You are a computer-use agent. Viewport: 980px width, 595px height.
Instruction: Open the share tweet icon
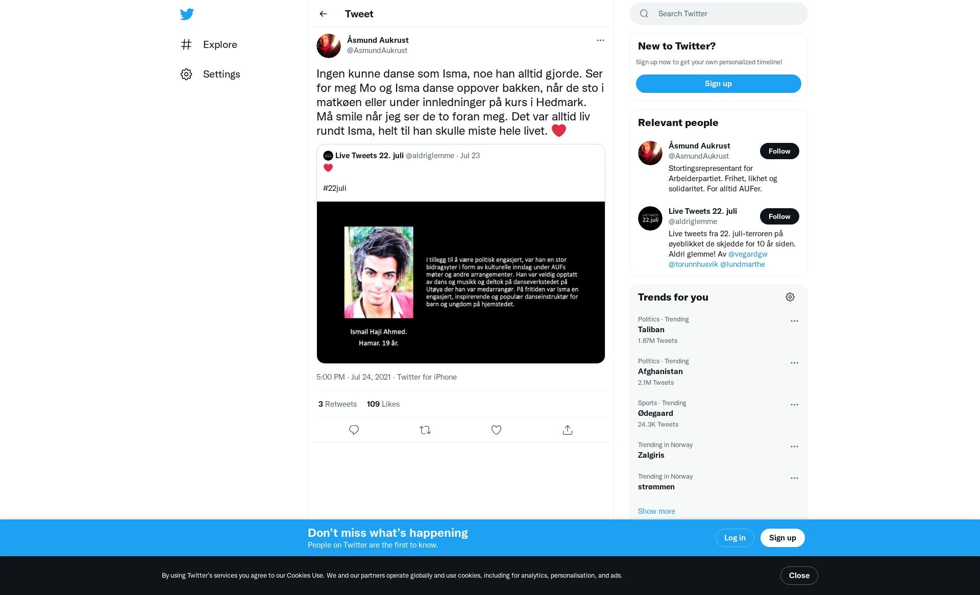(x=568, y=430)
